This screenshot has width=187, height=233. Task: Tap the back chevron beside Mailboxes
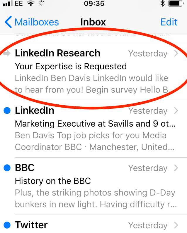pyautogui.click(x=8, y=22)
